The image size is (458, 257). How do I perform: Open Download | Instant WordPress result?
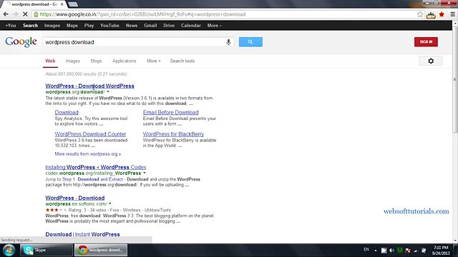click(82, 234)
